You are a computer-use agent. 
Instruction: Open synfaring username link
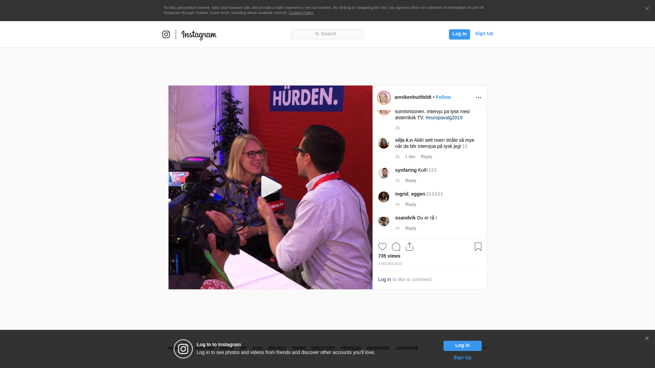click(x=406, y=170)
